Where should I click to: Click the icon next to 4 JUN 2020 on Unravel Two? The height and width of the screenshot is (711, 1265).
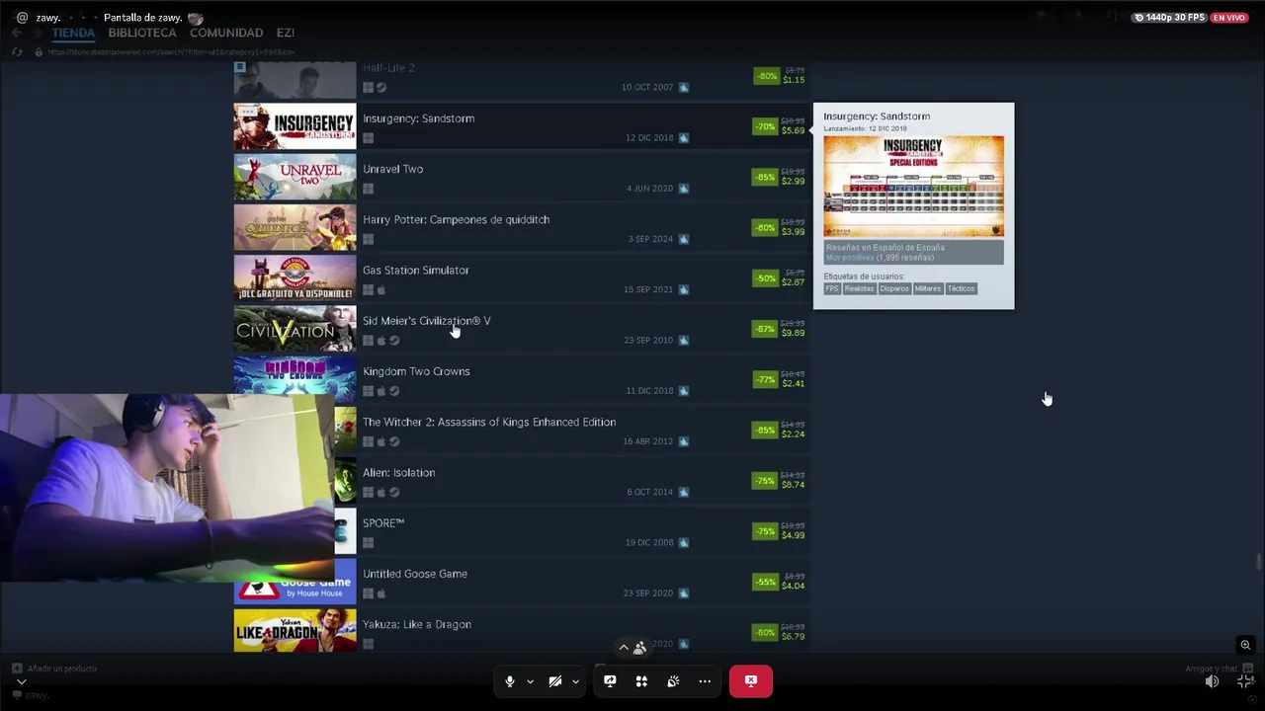(684, 189)
